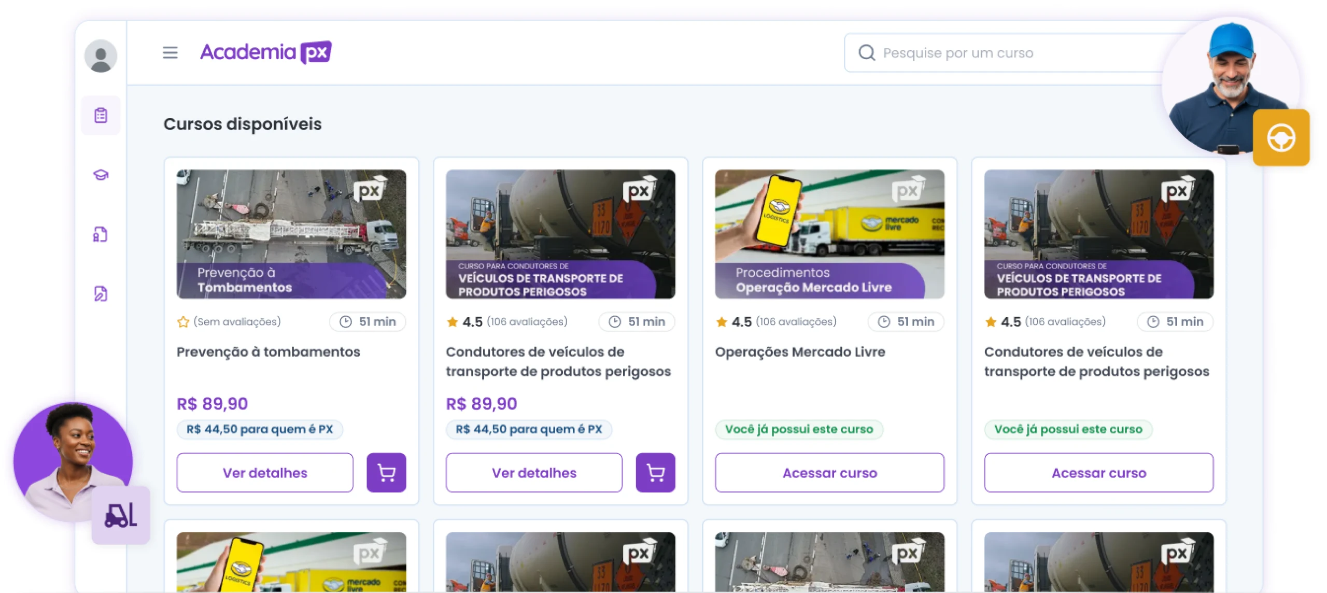Click Acessar curso for Operações Mercado Livre
1327x593 pixels.
pyautogui.click(x=829, y=473)
